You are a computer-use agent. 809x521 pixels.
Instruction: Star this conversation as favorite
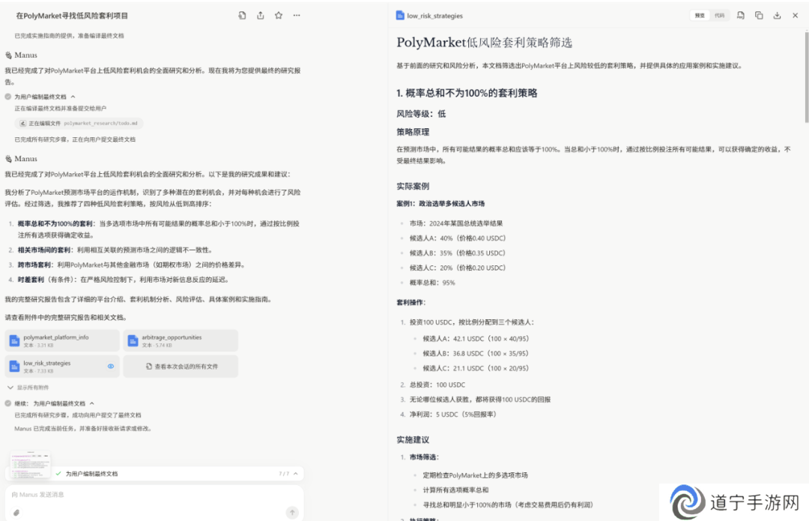click(x=279, y=16)
